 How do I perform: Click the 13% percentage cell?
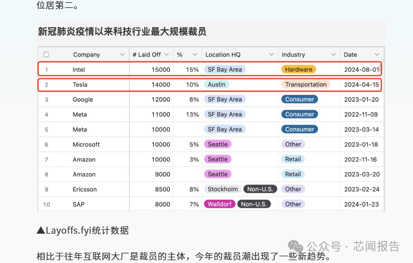[x=192, y=115]
